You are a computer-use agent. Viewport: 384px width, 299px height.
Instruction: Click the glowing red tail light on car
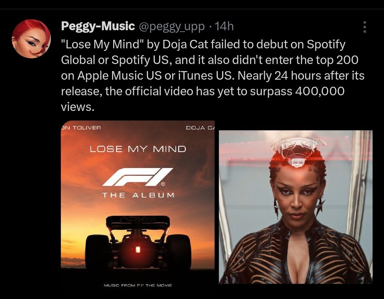pos(138,249)
